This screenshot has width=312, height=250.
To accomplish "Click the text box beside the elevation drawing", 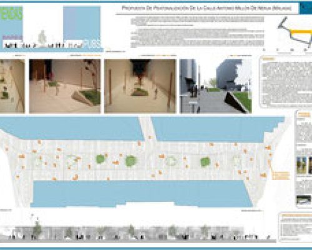I will point(295,227).
